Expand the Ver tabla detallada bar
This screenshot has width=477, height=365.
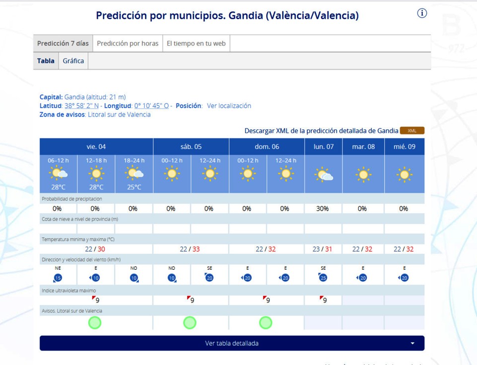[232, 343]
